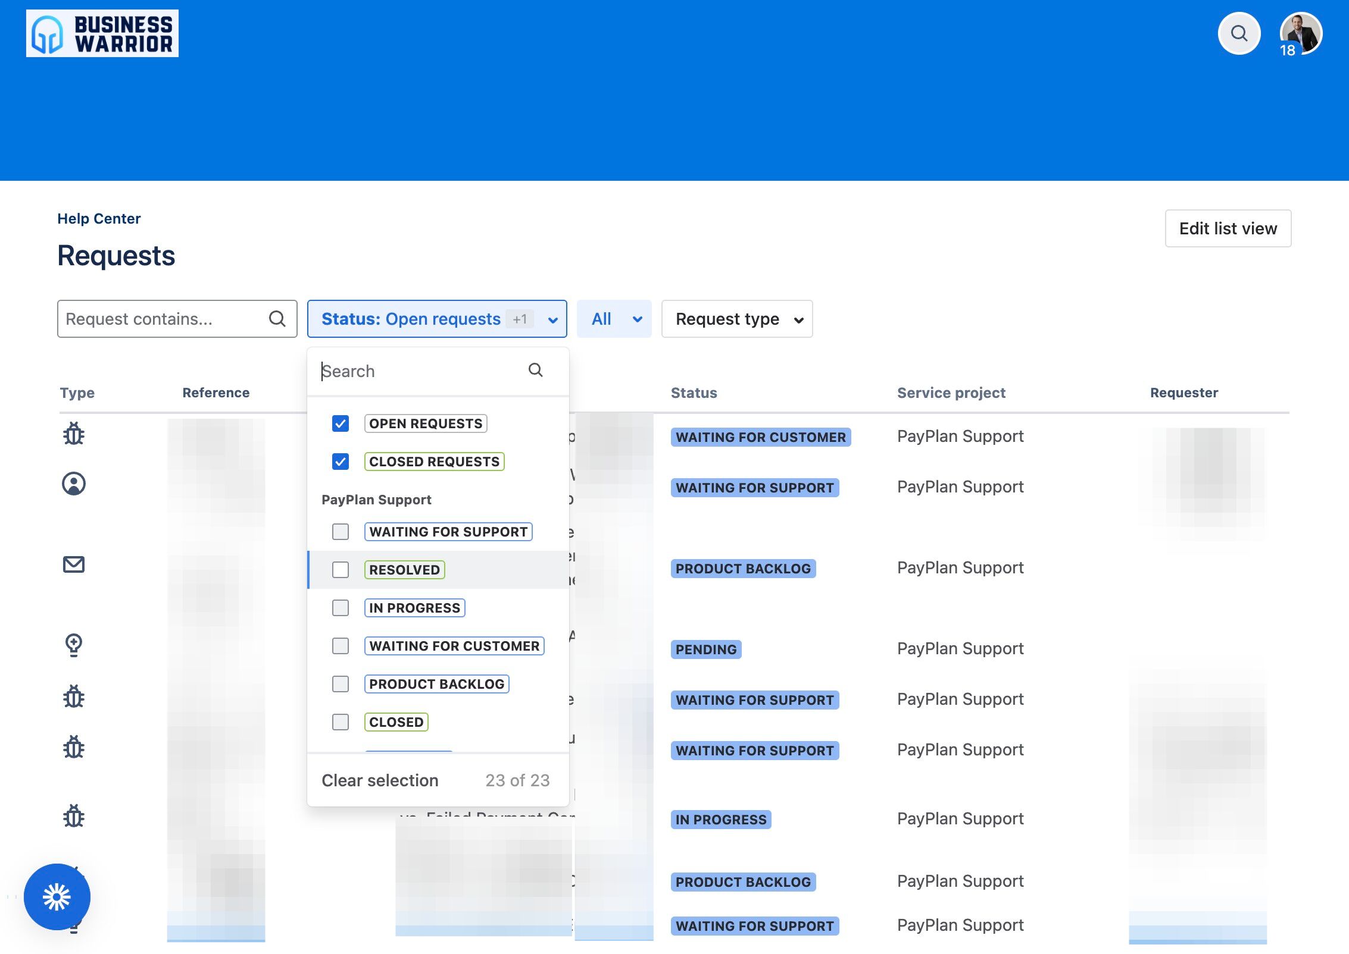Image resolution: width=1349 pixels, height=954 pixels.
Task: Click the 23 of 23 count text
Action: coord(517,780)
